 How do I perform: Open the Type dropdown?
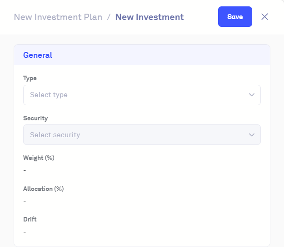(x=142, y=95)
